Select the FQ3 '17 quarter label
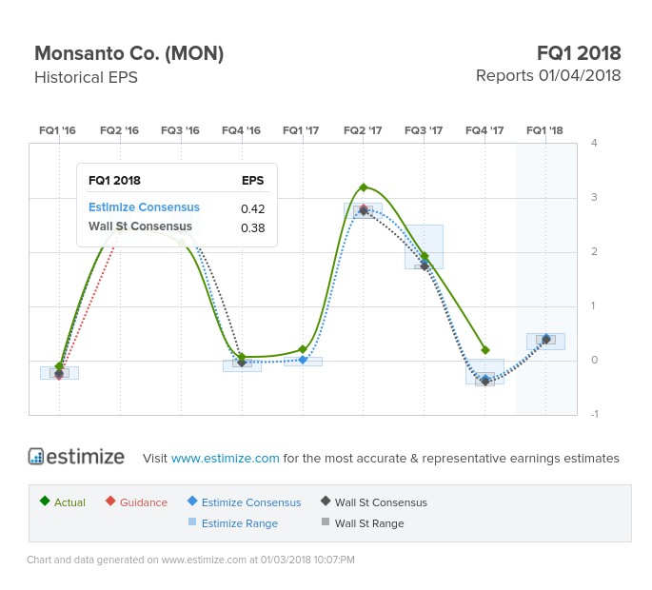Image resolution: width=652 pixels, height=590 pixels. tap(424, 130)
